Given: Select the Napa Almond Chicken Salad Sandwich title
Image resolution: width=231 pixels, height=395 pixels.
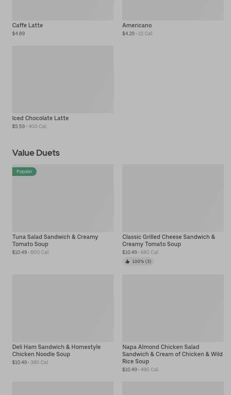Looking at the screenshot, I should click(172, 354).
